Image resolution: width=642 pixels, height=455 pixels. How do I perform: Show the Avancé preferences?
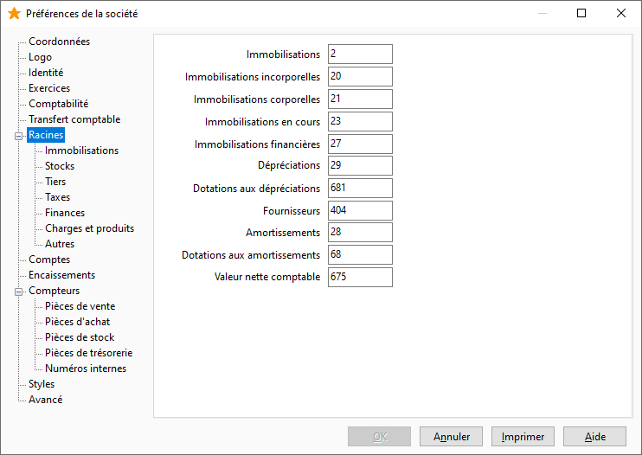point(46,400)
